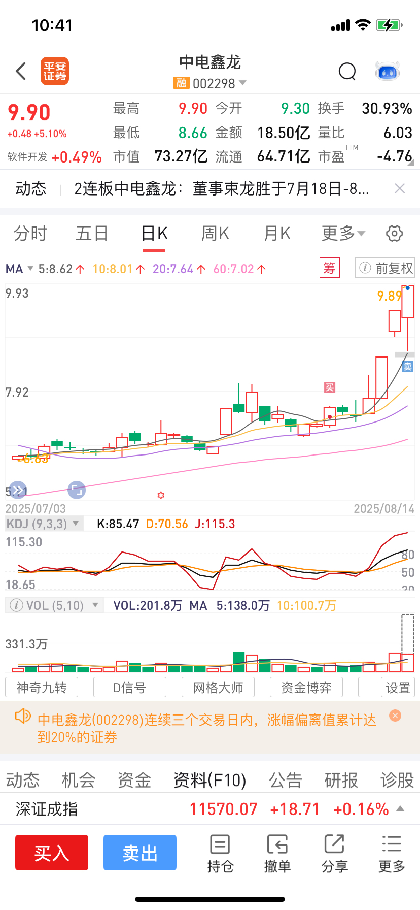Open chart settings gear icon
The image size is (420, 910).
395,234
